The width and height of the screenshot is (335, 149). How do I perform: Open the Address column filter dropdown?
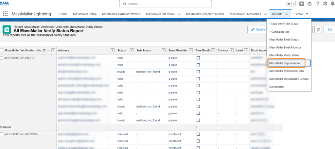113,50
